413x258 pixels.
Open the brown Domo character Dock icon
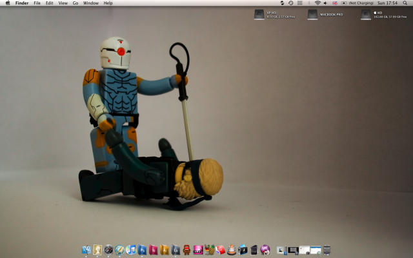click(186, 250)
